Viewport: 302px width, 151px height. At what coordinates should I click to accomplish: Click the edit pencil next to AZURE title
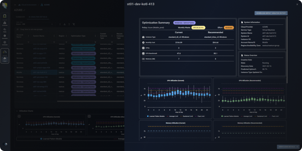pos(24,10)
